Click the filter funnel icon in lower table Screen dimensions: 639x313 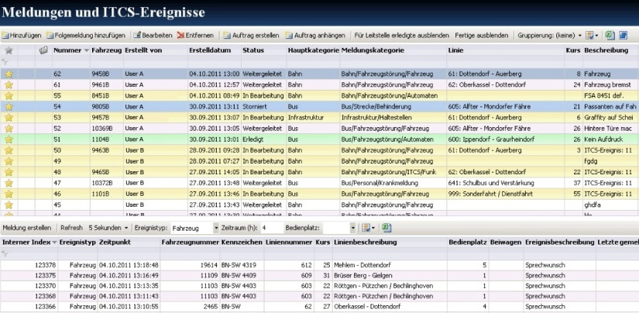(5, 253)
